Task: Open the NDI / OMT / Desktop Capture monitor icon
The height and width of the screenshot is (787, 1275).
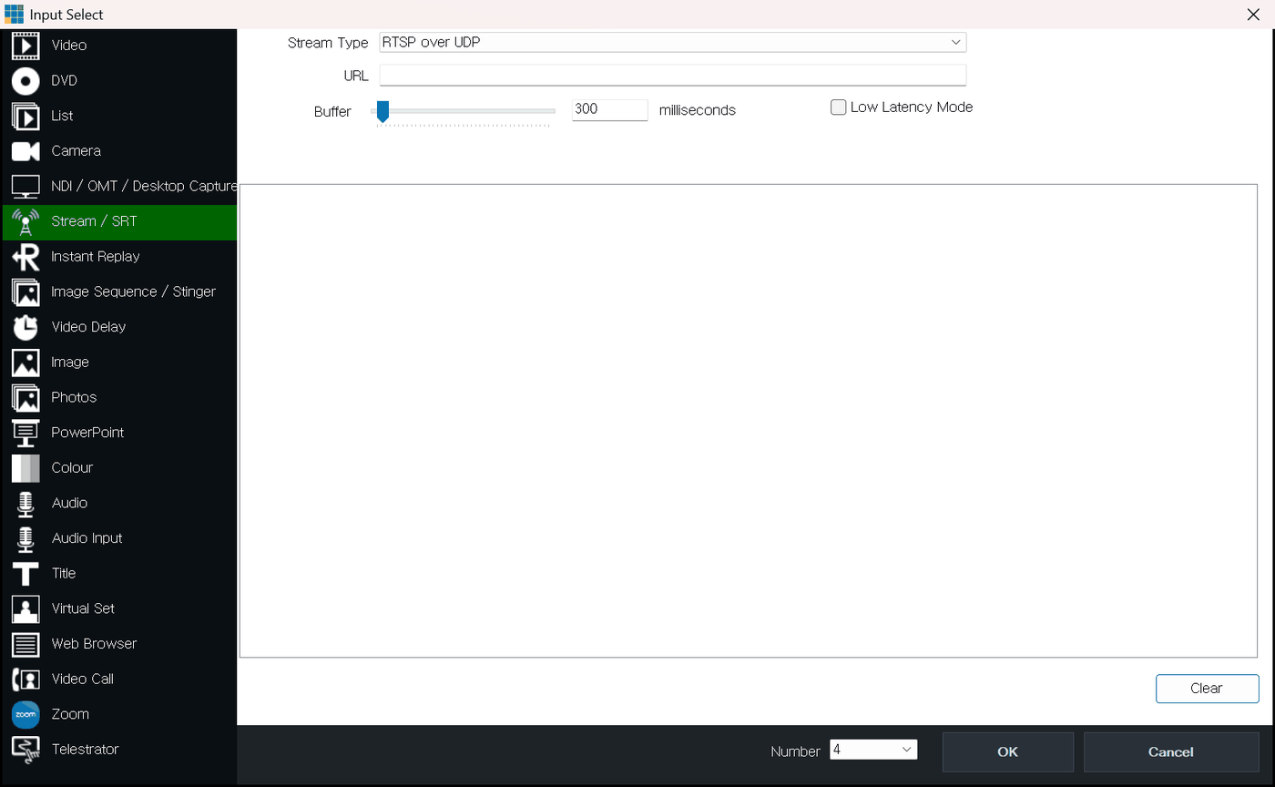Action: pyautogui.click(x=25, y=186)
